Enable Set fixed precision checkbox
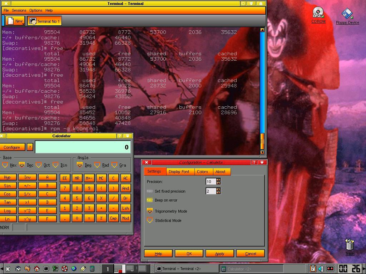 tap(166, 191)
